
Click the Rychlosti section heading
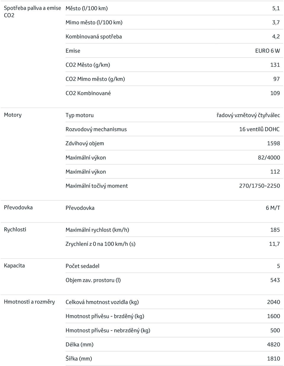[15, 230]
